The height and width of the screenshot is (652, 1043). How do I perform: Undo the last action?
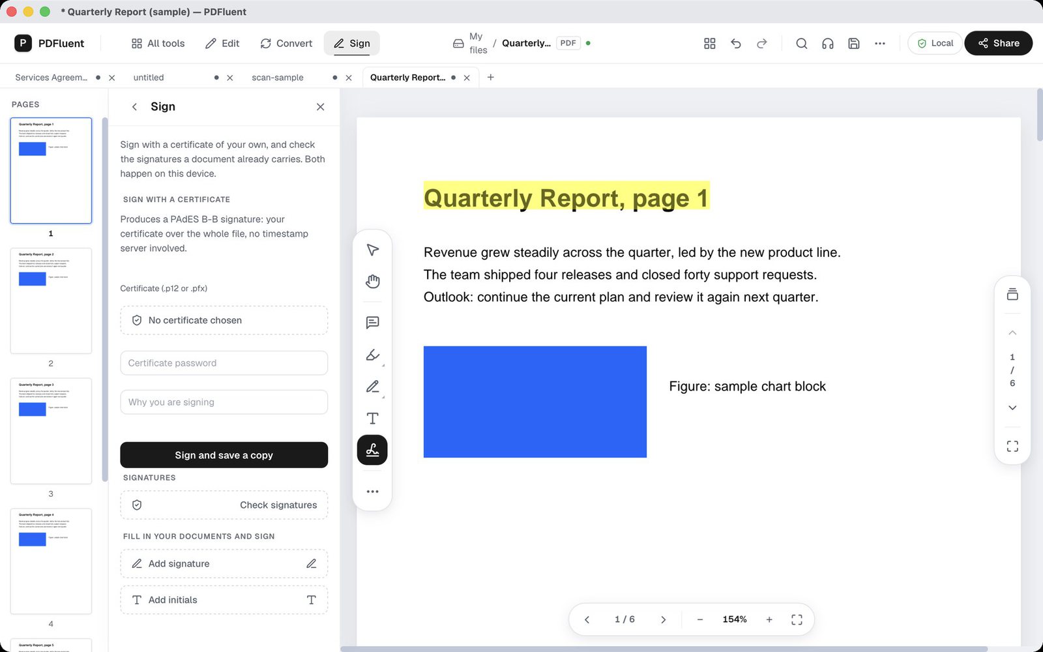[x=736, y=44]
